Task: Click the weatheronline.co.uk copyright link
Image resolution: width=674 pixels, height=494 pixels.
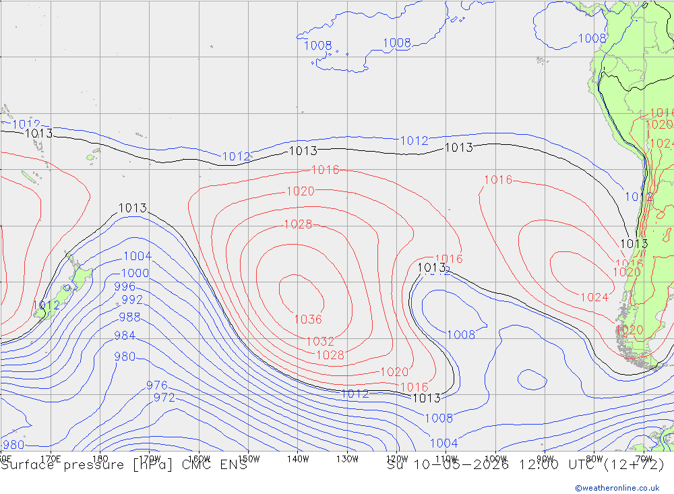Action: click(x=617, y=488)
